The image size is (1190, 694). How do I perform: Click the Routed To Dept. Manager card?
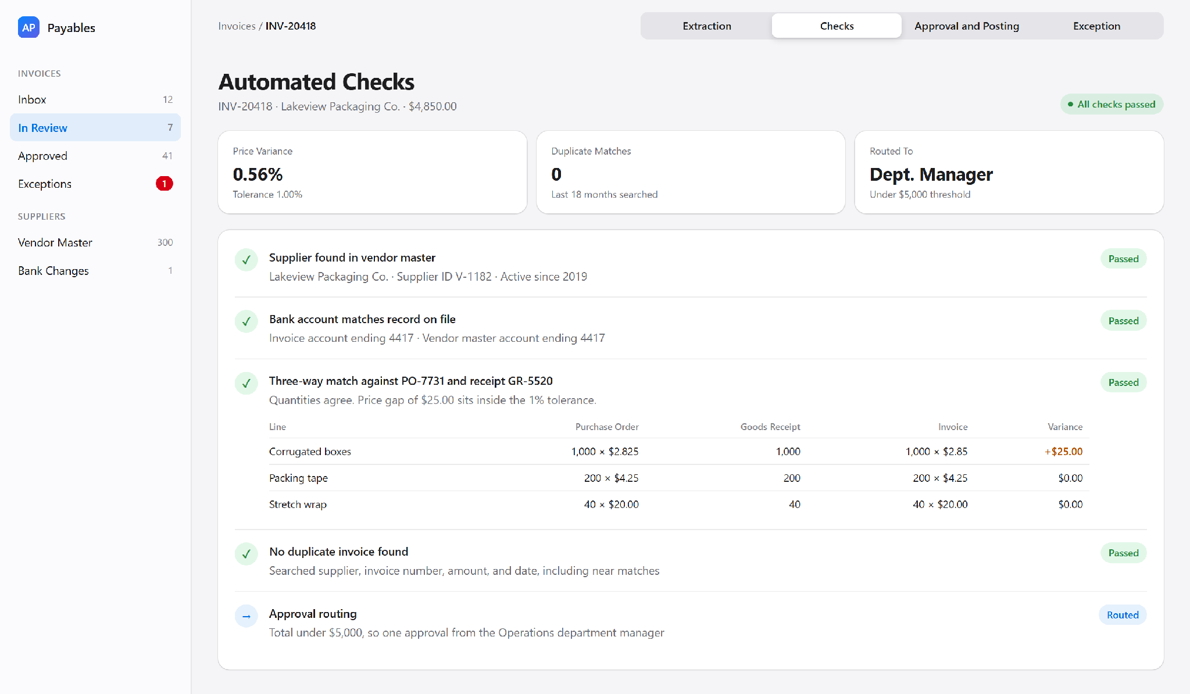[1009, 172]
